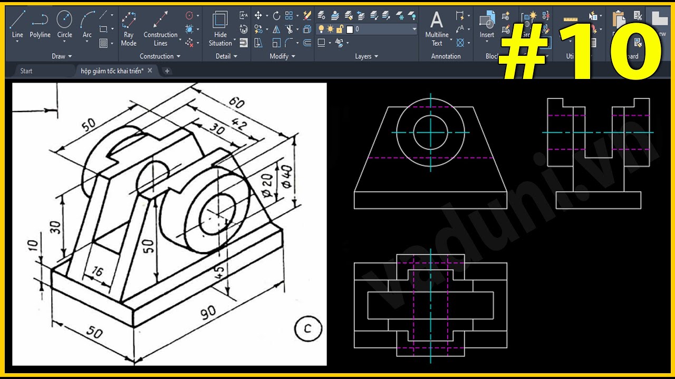Select the Line drawing tool

17,25
